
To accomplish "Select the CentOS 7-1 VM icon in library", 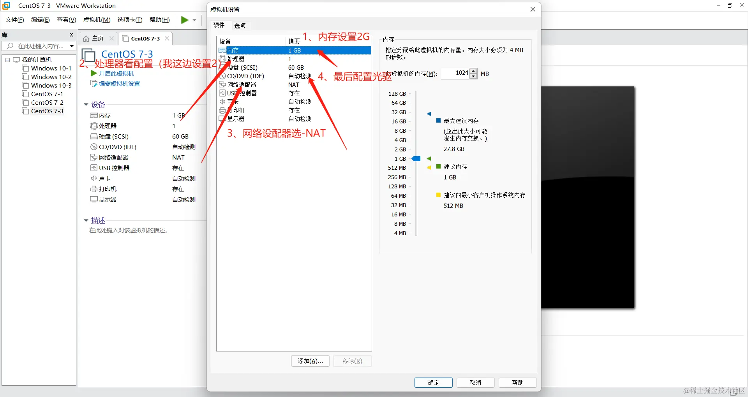I will (x=26, y=94).
